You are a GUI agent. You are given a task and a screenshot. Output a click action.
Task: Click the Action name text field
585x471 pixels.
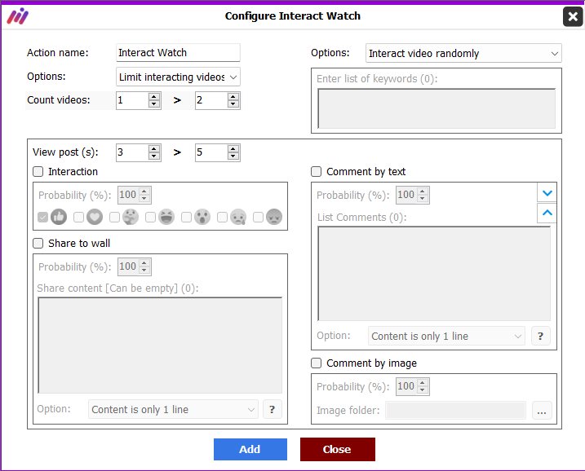click(178, 52)
